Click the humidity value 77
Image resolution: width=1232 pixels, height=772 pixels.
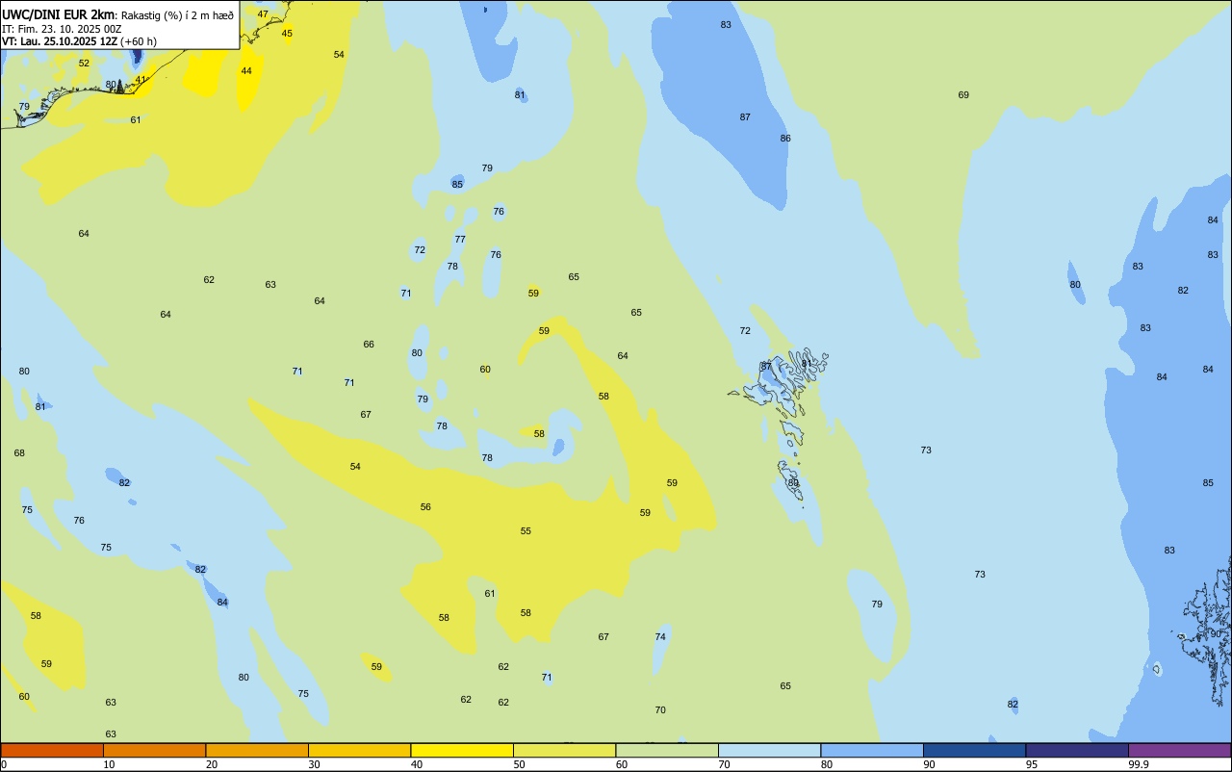pos(460,240)
